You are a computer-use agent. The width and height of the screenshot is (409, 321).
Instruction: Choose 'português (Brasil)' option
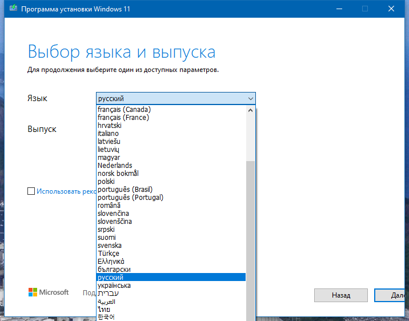click(171, 189)
